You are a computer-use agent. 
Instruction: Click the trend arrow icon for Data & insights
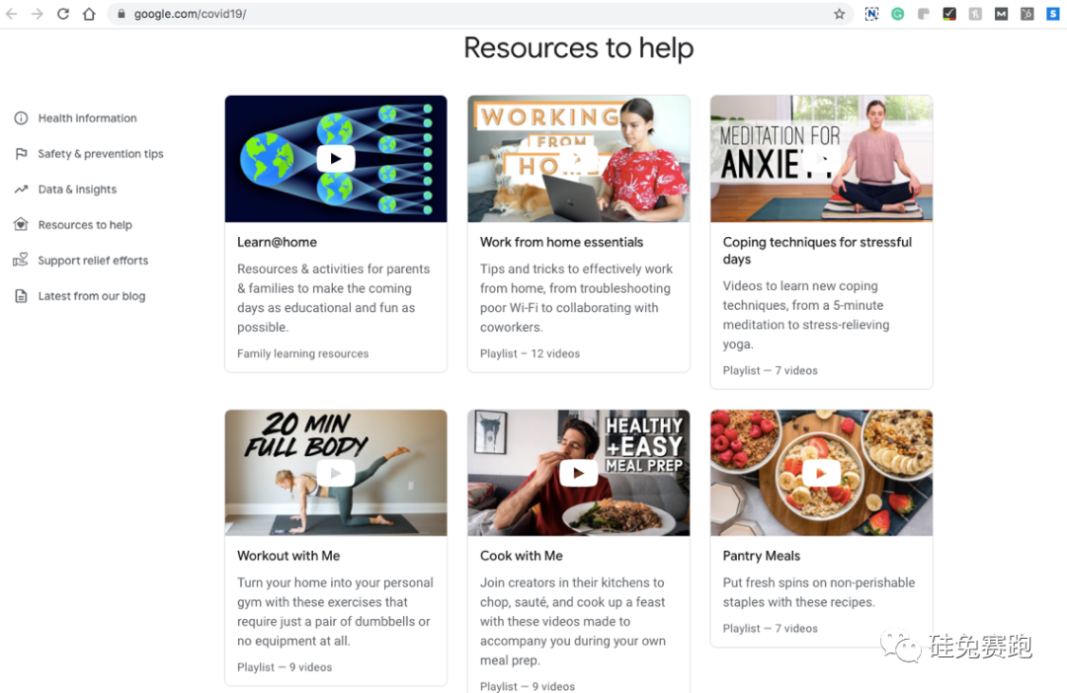click(x=21, y=190)
